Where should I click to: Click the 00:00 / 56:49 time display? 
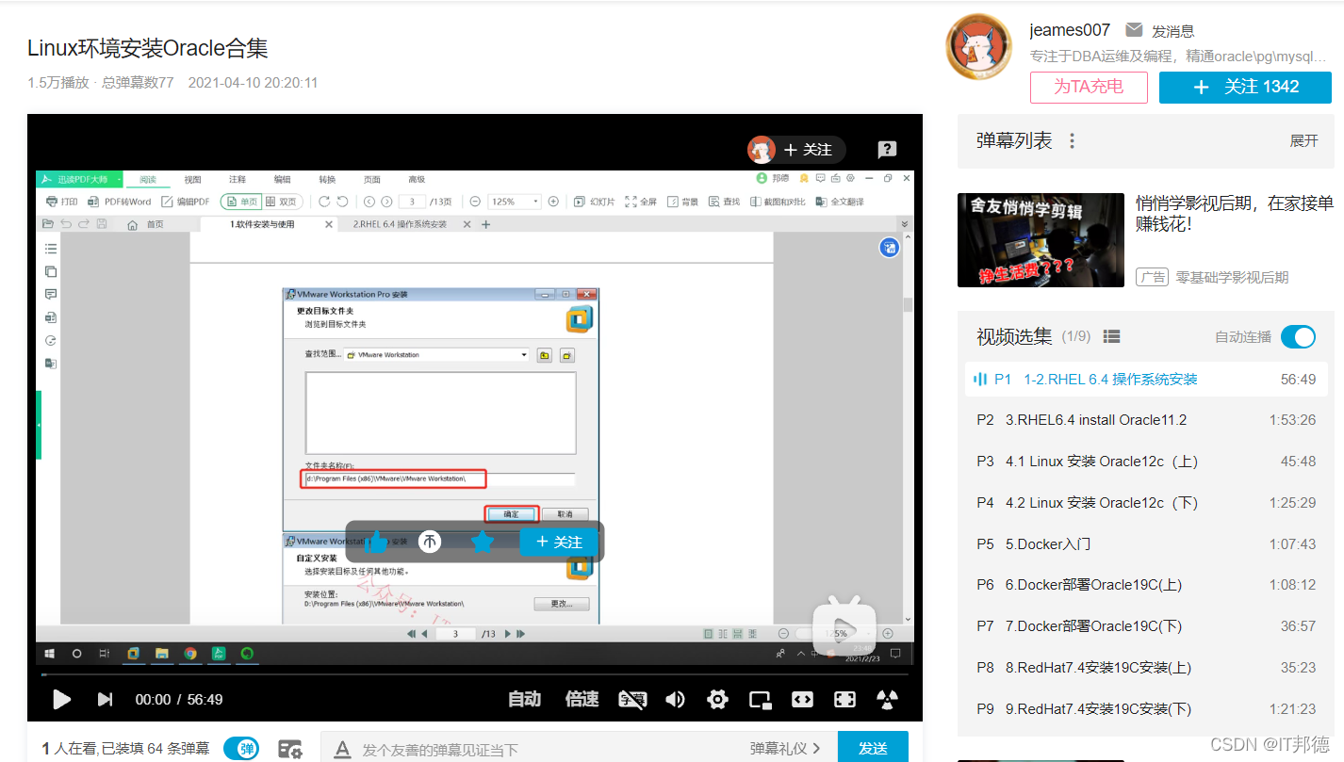click(x=179, y=699)
